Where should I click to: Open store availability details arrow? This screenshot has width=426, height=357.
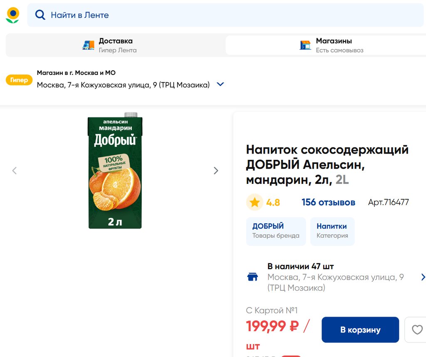click(x=423, y=277)
